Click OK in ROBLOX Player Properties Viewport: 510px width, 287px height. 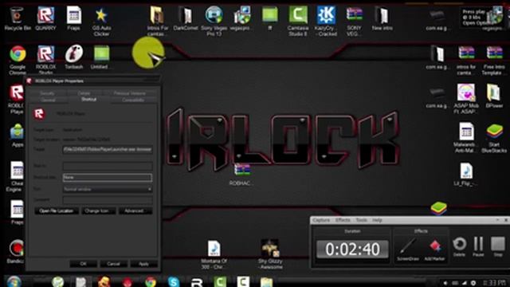[83, 264]
